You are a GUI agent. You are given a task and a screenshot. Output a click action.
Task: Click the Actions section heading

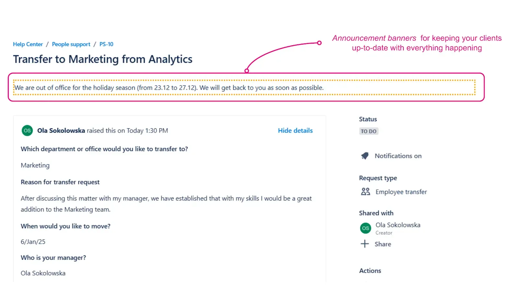tap(370, 271)
